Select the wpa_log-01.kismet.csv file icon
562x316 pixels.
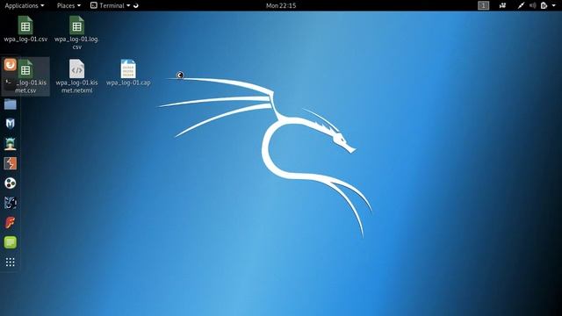(x=25, y=68)
